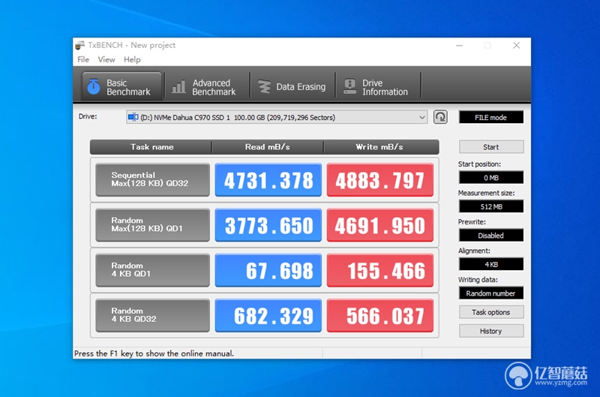Viewport: 600px width, 397px height.
Task: Open Task options
Action: pyautogui.click(x=491, y=312)
